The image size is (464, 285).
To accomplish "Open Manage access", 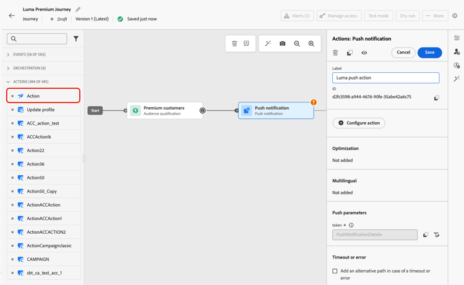I will click(x=339, y=15).
